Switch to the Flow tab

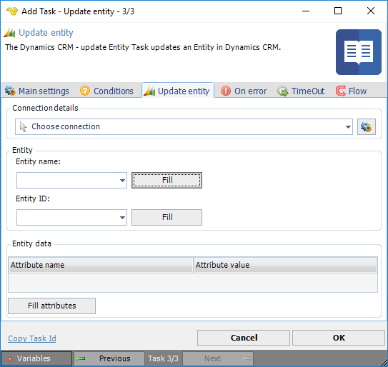pyautogui.click(x=351, y=91)
